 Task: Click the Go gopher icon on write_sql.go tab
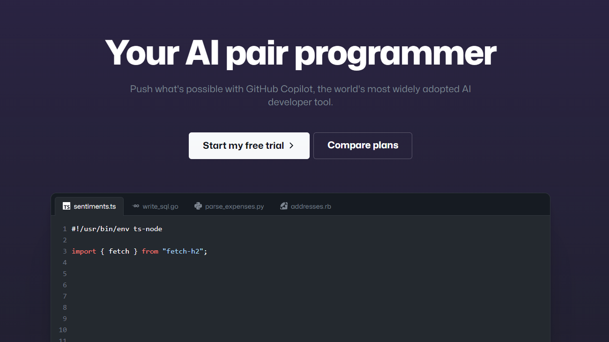pos(135,206)
